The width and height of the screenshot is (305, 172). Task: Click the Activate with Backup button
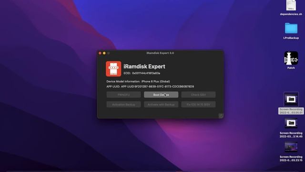click(x=161, y=105)
